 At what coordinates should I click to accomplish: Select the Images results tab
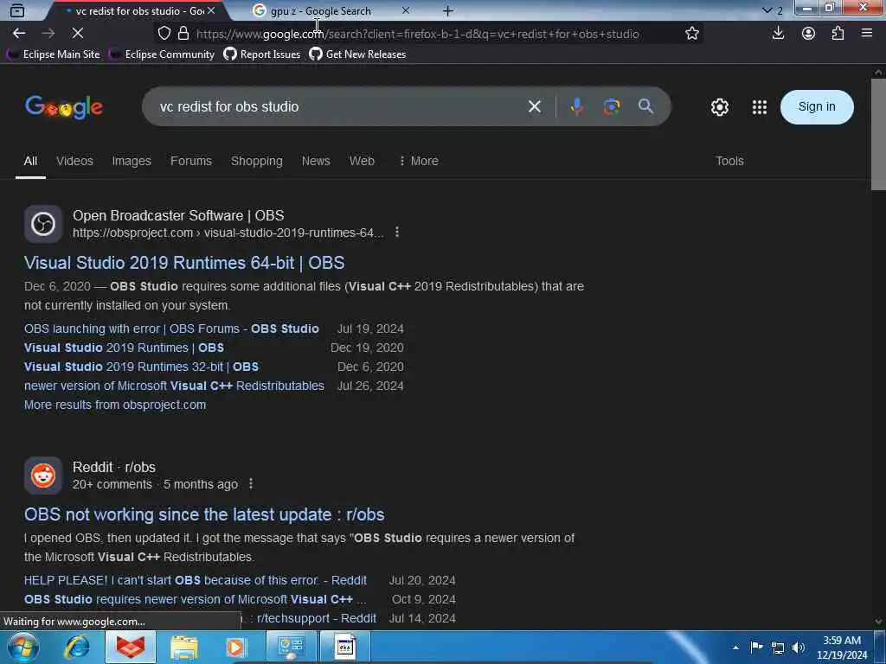coord(132,161)
